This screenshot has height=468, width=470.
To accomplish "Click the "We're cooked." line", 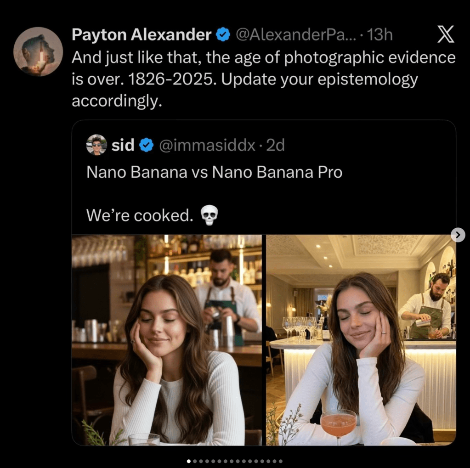I will tap(140, 215).
